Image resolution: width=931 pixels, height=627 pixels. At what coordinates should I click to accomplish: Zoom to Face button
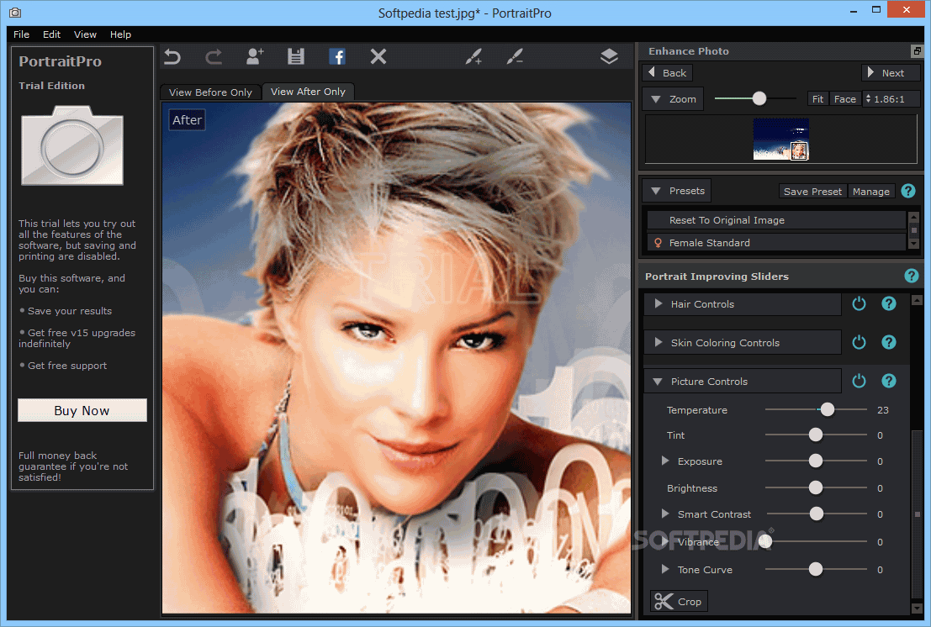click(x=844, y=99)
